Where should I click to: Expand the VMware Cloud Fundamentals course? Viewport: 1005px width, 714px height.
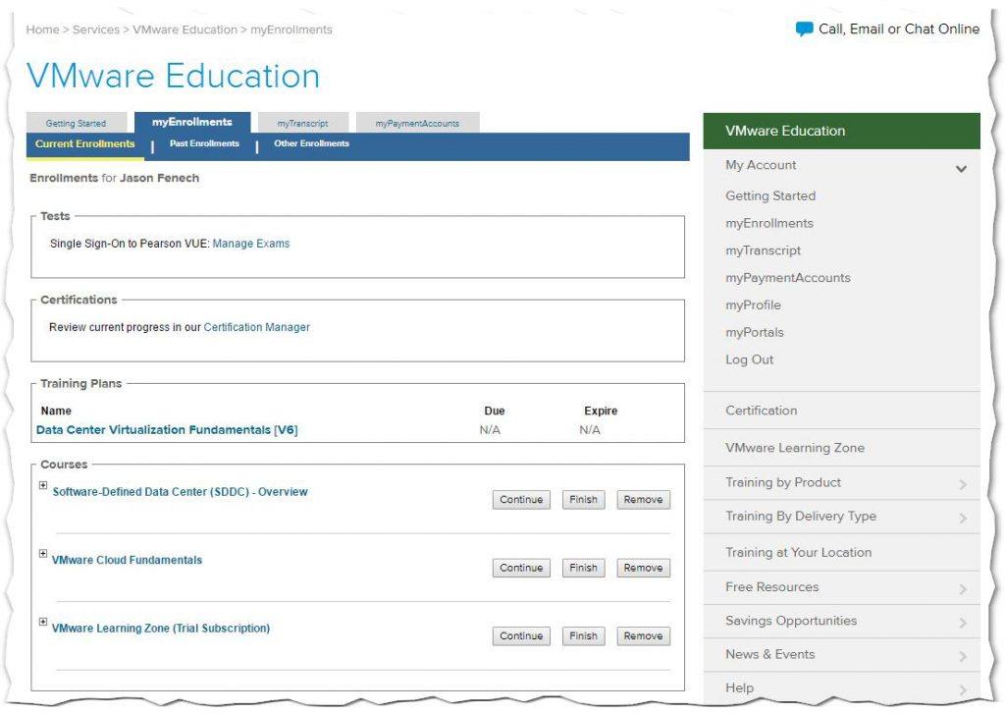(x=43, y=554)
